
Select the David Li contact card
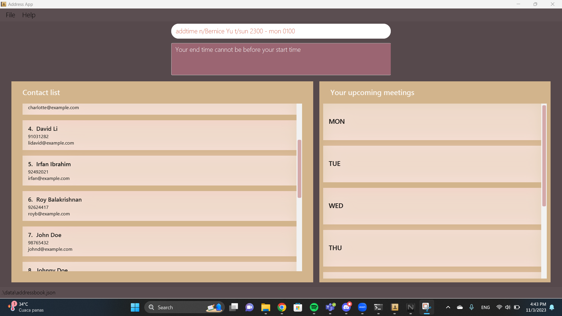(x=159, y=135)
